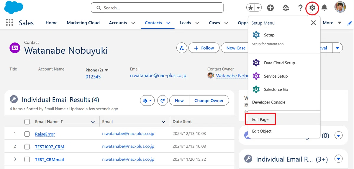Expand the Cases tab dropdown chevron

tap(226, 23)
